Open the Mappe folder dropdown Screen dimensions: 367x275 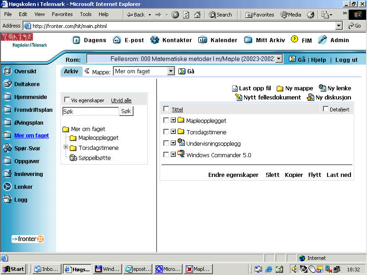pyautogui.click(x=171, y=71)
